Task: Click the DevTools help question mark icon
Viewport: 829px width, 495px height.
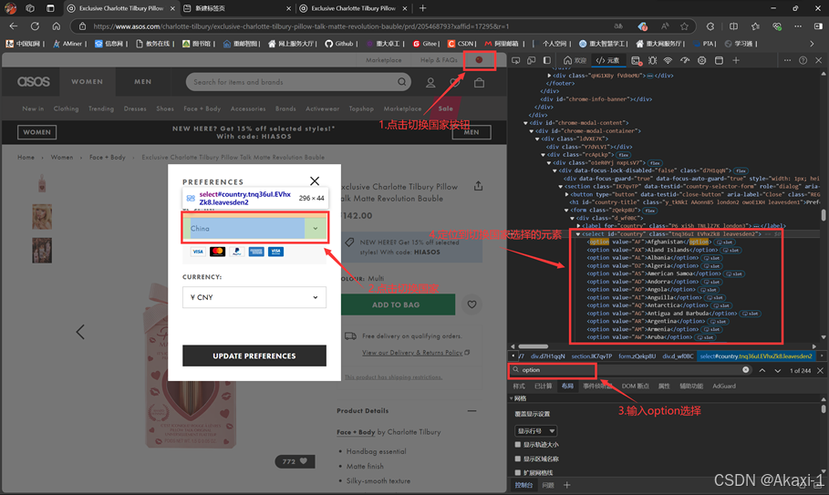Action: (803, 60)
